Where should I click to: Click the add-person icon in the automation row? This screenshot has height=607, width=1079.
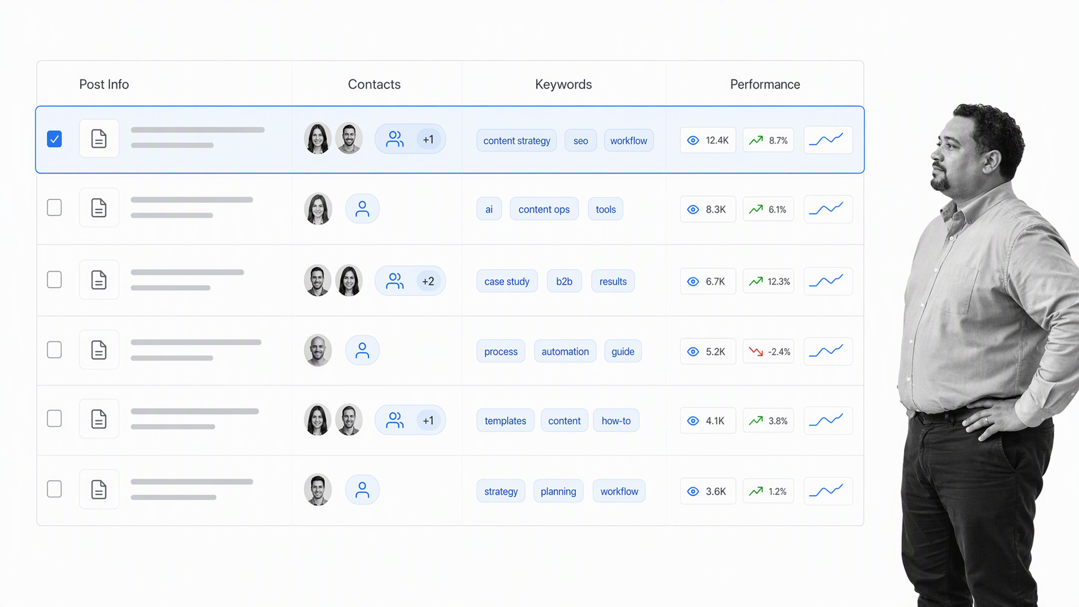[x=362, y=351]
